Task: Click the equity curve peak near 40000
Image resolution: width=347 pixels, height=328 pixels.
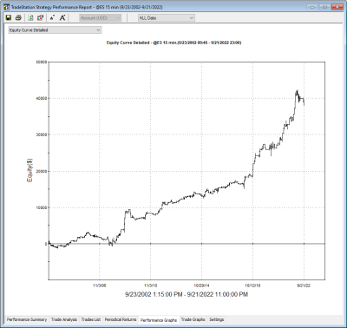Action: tap(298, 91)
